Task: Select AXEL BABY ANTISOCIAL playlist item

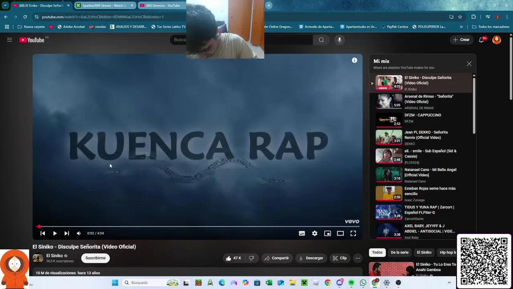Action: (x=421, y=231)
